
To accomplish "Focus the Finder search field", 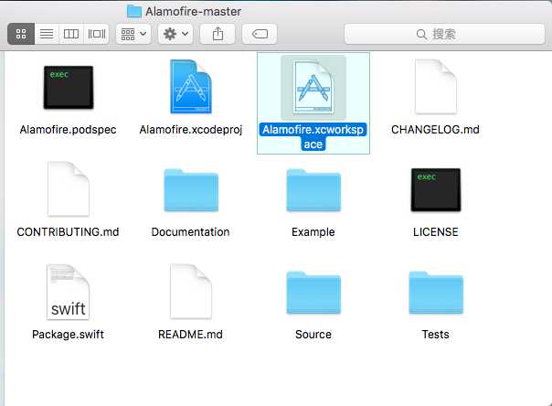I will (x=445, y=34).
